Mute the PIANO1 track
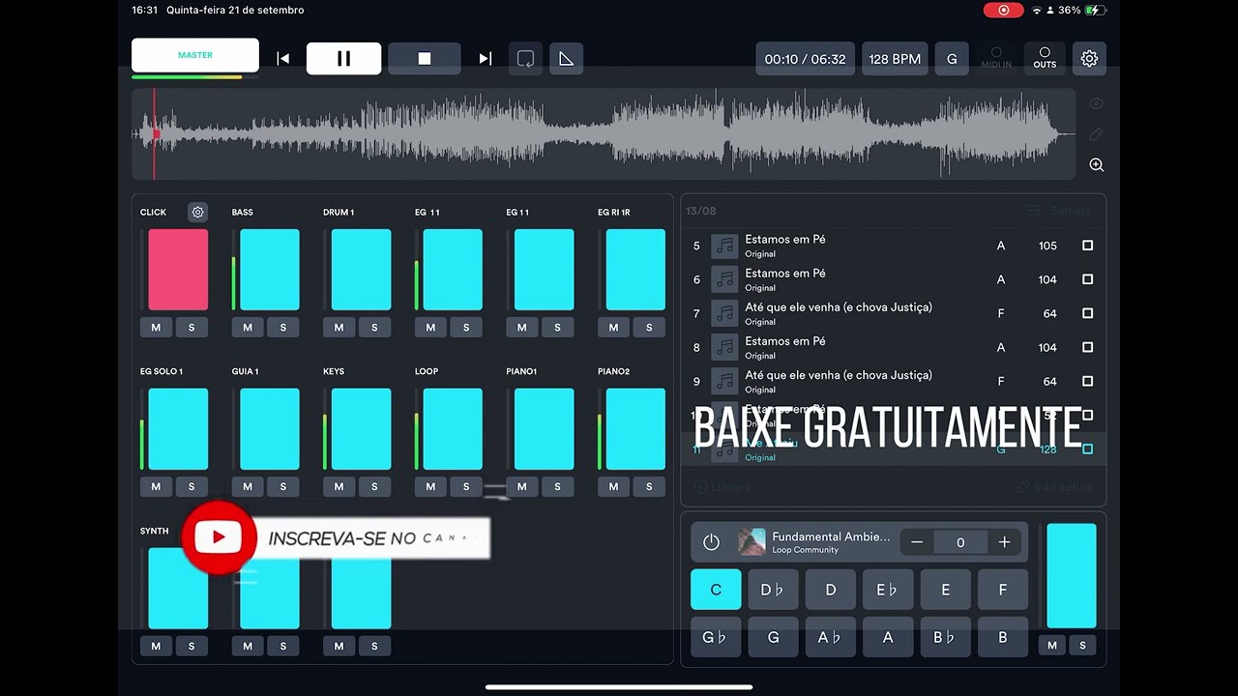This screenshot has width=1238, height=696. [522, 487]
